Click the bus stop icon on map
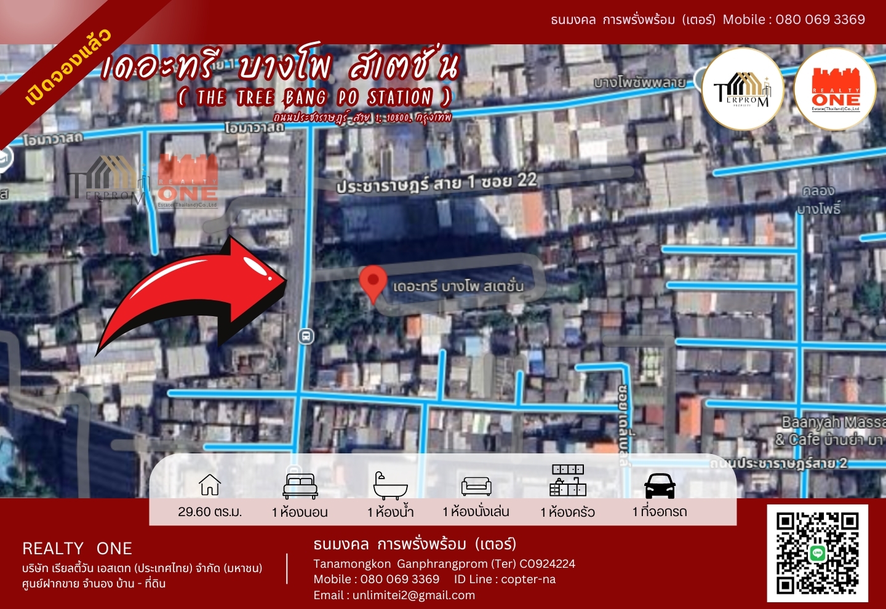This screenshot has width=886, height=609. (306, 336)
